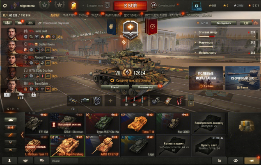Open the statistics chart icon in bottom bar
261x165 pixels.
(x=220, y=160)
